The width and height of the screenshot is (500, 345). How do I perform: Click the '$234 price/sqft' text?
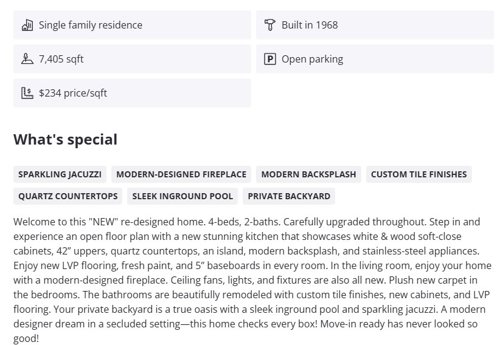pos(73,93)
